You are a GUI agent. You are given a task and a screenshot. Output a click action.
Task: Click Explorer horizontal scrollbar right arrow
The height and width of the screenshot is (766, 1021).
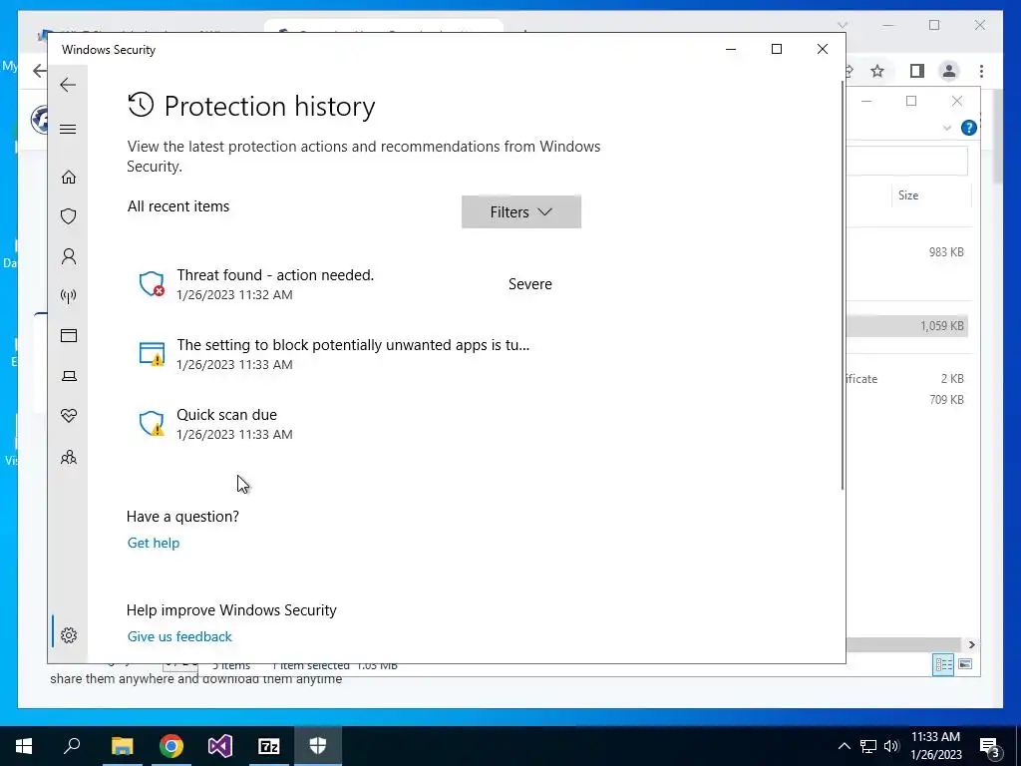(x=971, y=644)
